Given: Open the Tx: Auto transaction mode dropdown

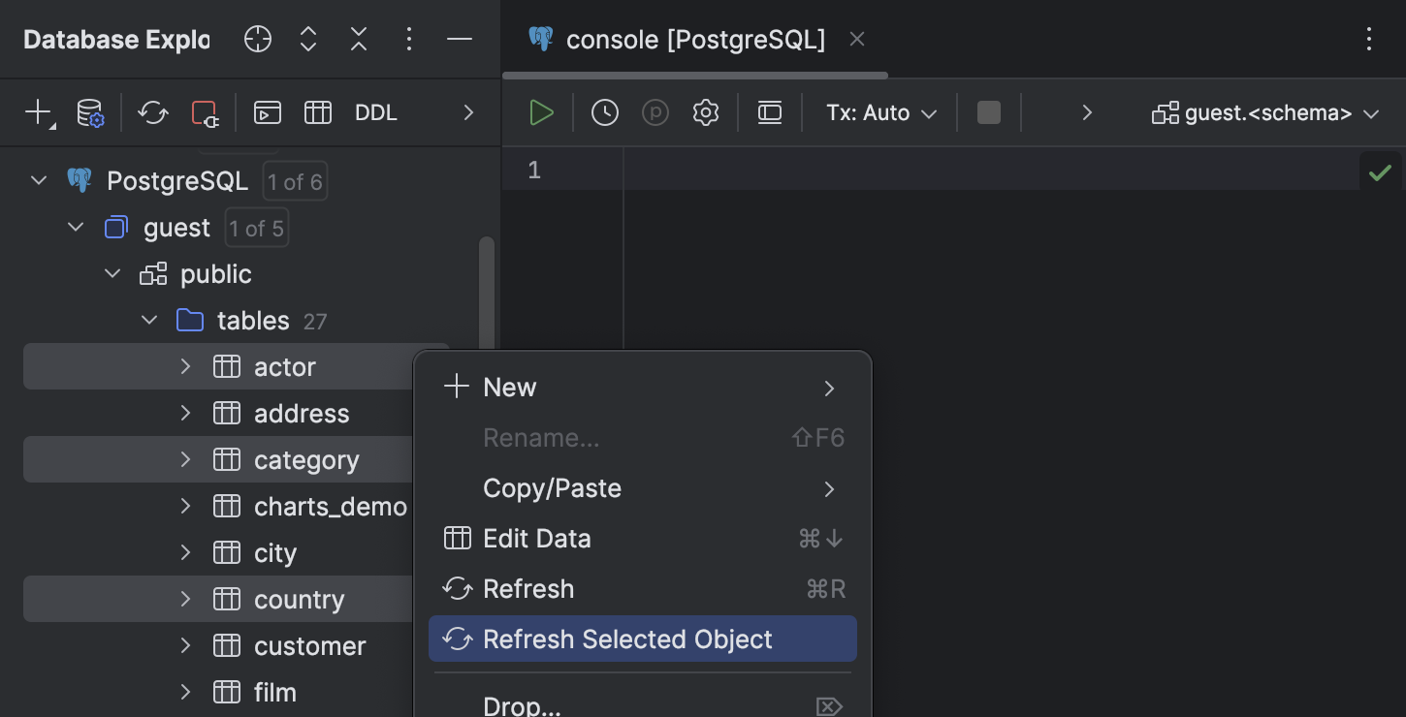Looking at the screenshot, I should [x=879, y=111].
